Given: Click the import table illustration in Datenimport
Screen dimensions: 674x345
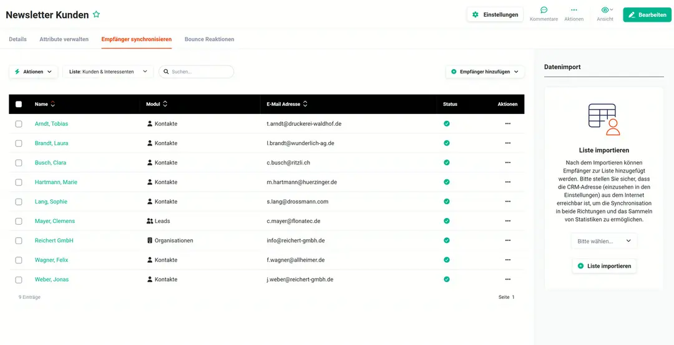Looking at the screenshot, I should click(604, 120).
